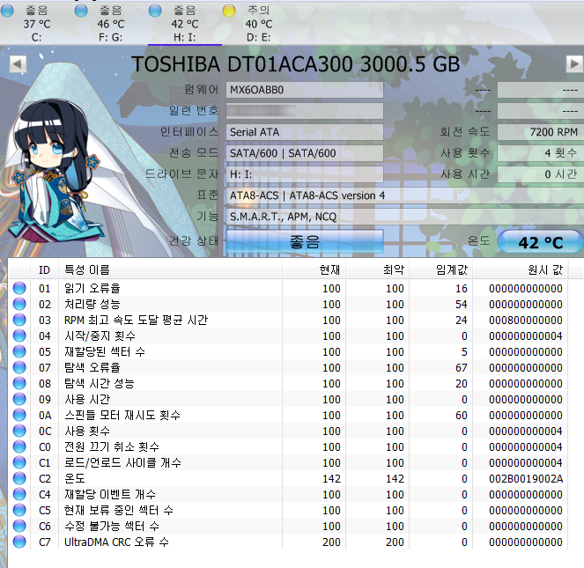
Task: Click status orb of row 07 탐색 오류율
Action: click(x=19, y=367)
